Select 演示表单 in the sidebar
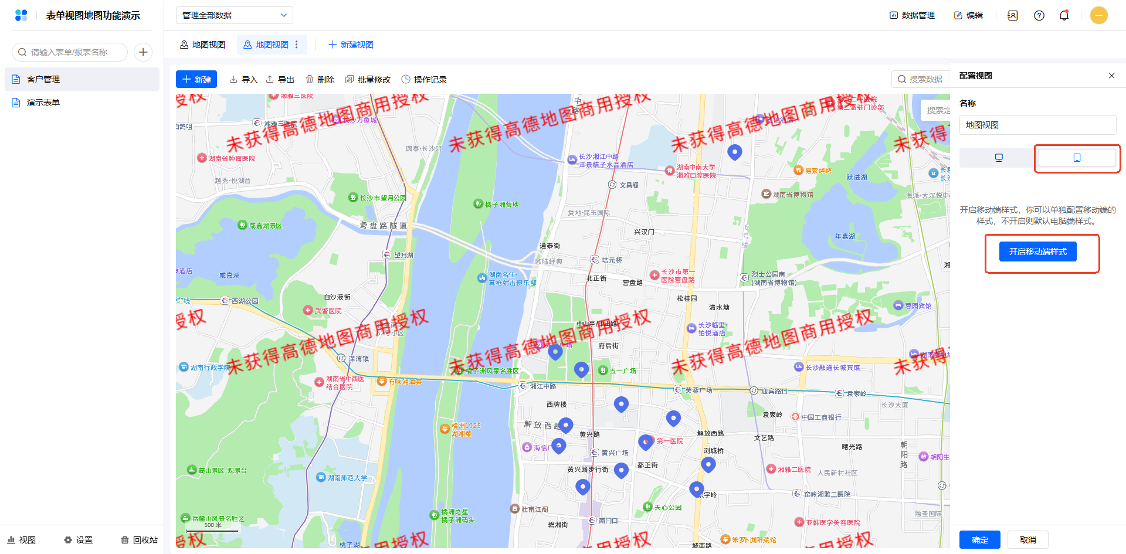The width and height of the screenshot is (1126, 554). pos(43,103)
